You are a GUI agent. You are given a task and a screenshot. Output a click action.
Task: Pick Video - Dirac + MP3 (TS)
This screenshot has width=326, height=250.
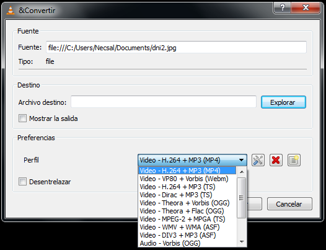click(187, 195)
